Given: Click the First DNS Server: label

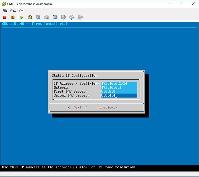Looking at the screenshot, I should coord(70,91).
